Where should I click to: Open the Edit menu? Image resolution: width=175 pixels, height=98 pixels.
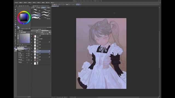point(21,2)
